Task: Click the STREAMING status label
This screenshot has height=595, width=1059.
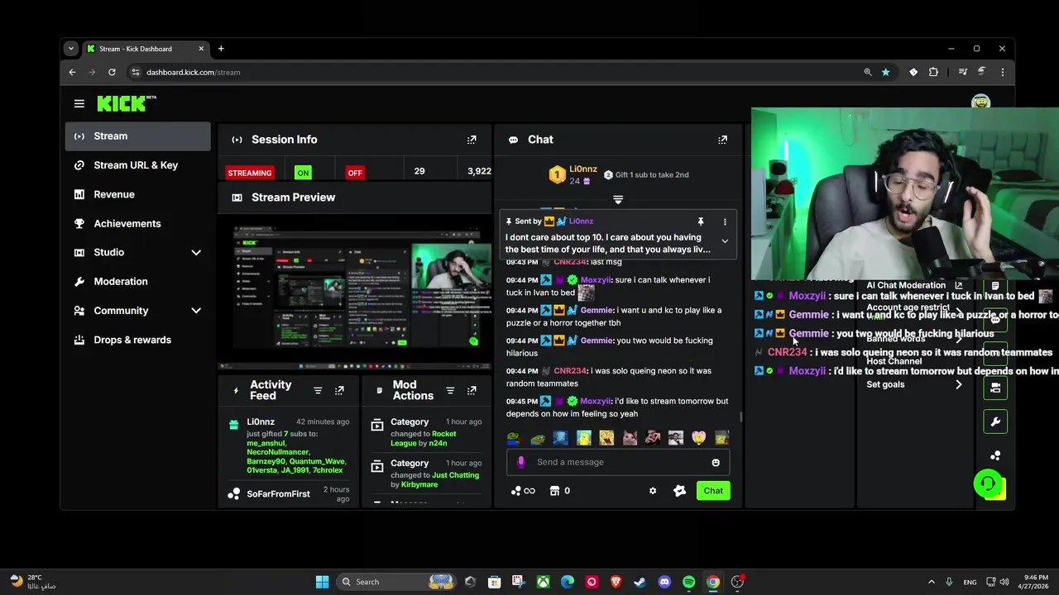Action: [250, 173]
